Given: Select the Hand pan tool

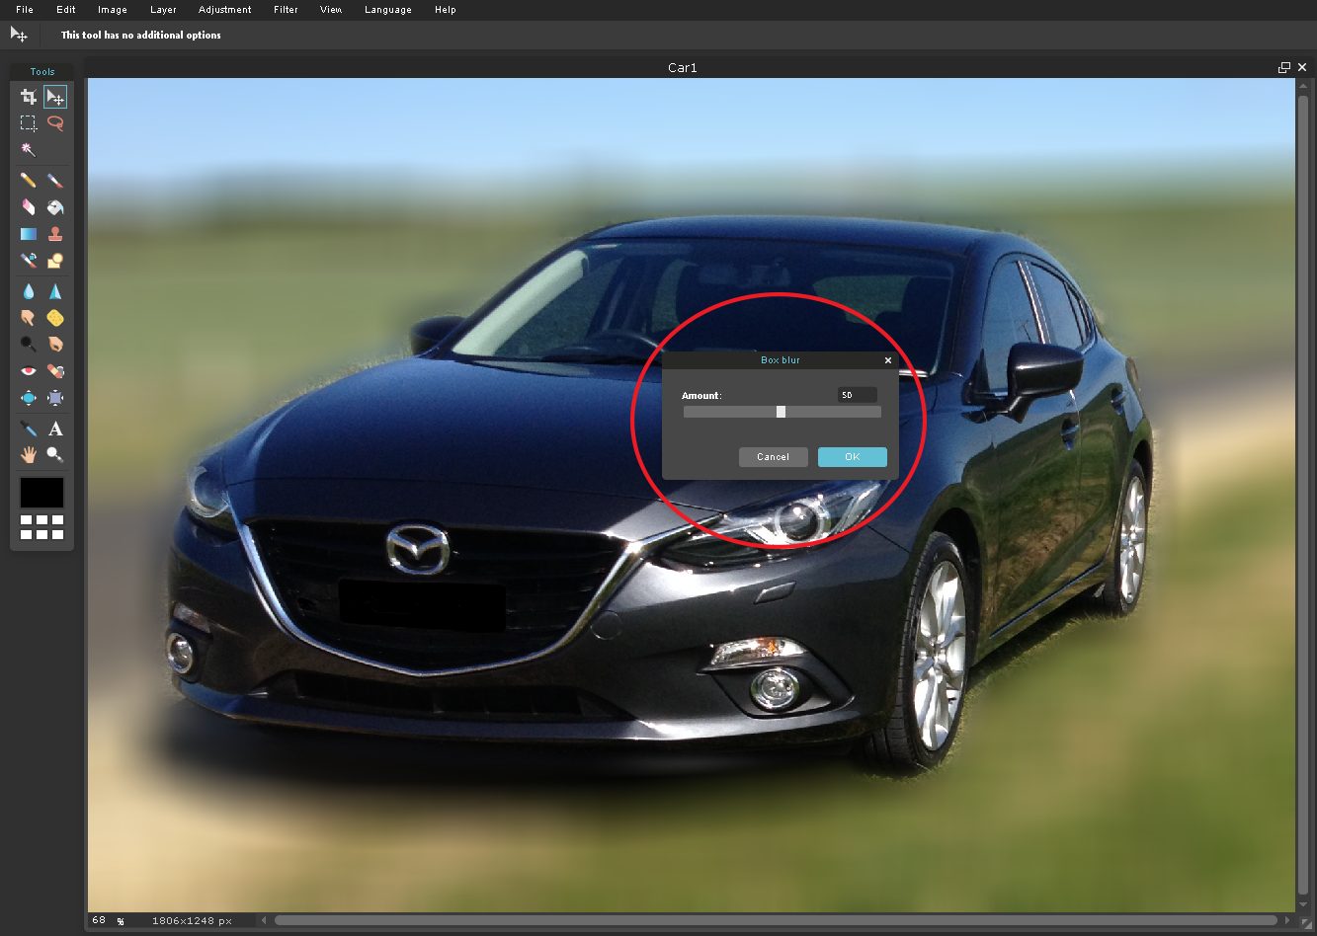Looking at the screenshot, I should click(x=29, y=455).
